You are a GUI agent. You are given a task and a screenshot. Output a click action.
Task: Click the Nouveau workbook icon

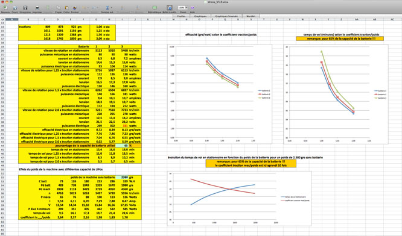click(5, 8)
